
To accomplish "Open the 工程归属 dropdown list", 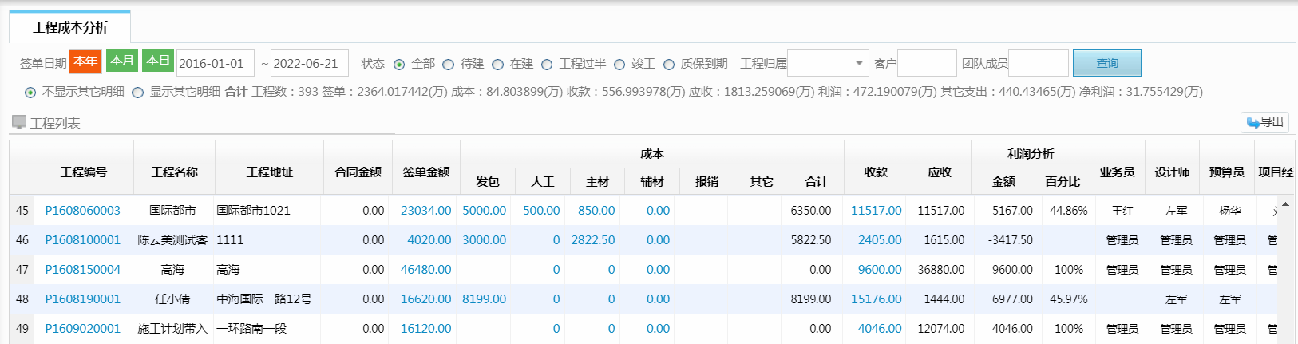I will (828, 63).
